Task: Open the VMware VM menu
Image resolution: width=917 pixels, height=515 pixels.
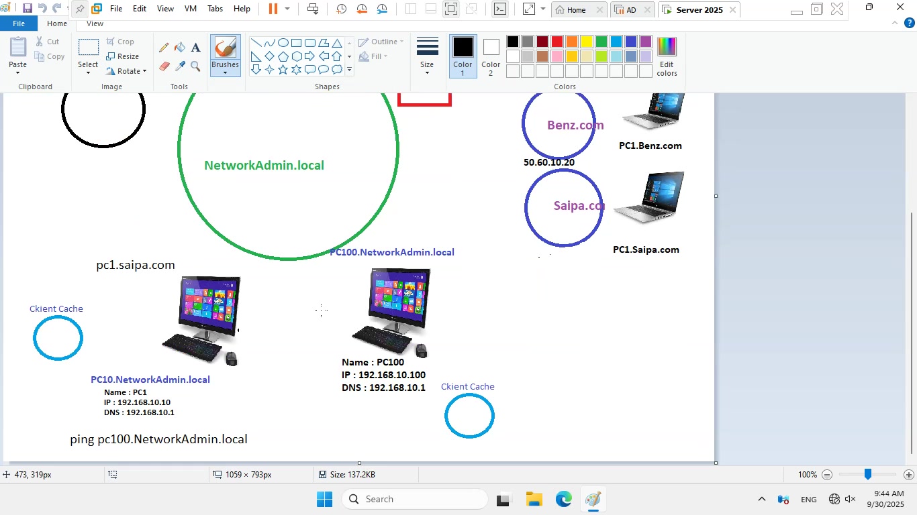Action: [190, 9]
